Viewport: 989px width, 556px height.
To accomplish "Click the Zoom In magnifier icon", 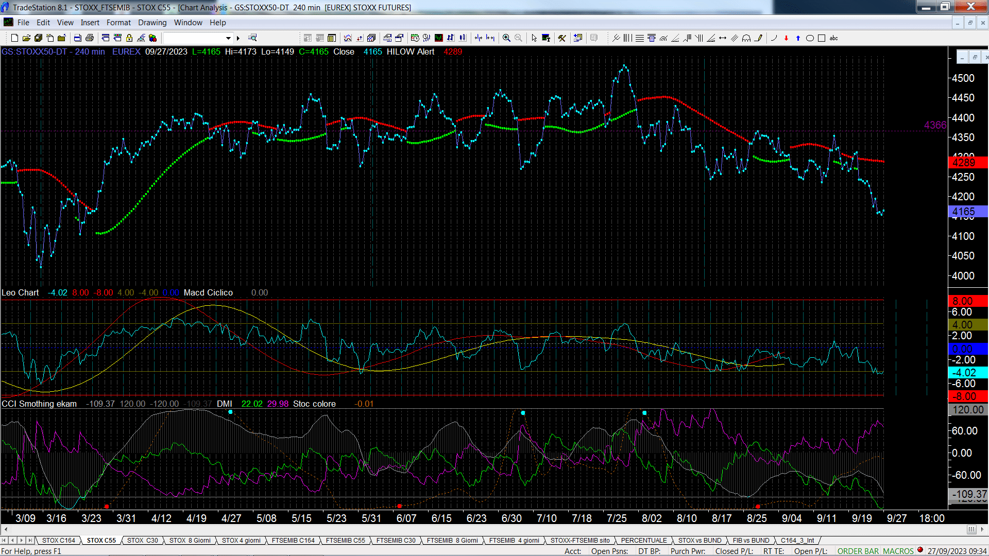I will click(x=506, y=38).
